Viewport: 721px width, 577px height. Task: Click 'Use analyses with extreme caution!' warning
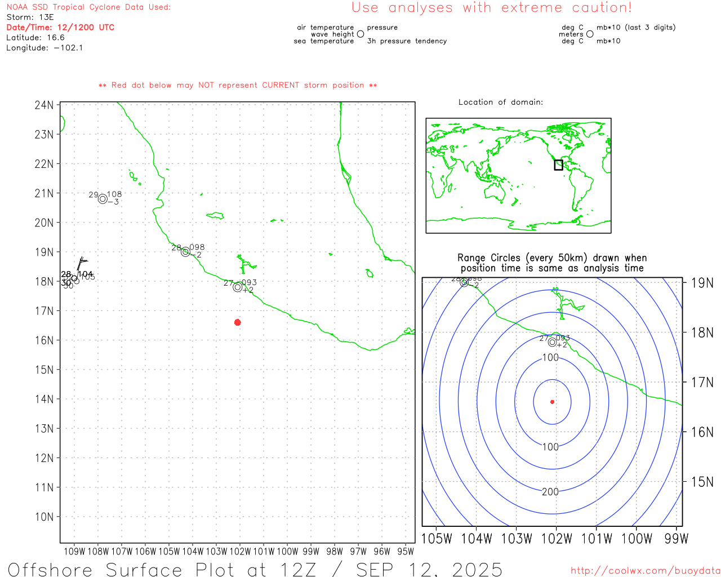pos(492,8)
